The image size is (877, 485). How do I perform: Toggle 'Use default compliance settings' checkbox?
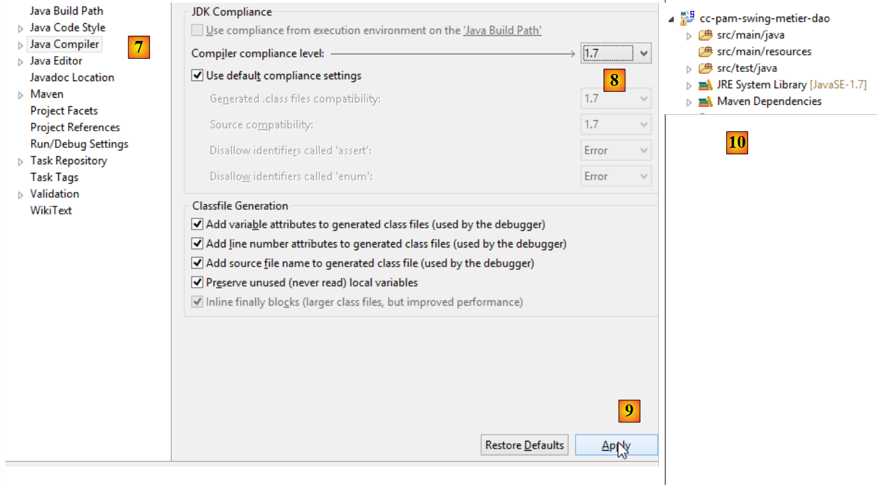(x=197, y=76)
